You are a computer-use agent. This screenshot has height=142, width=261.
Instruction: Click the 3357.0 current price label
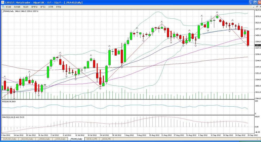(x=258, y=45)
